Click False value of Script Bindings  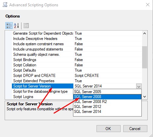tap(108, 60)
